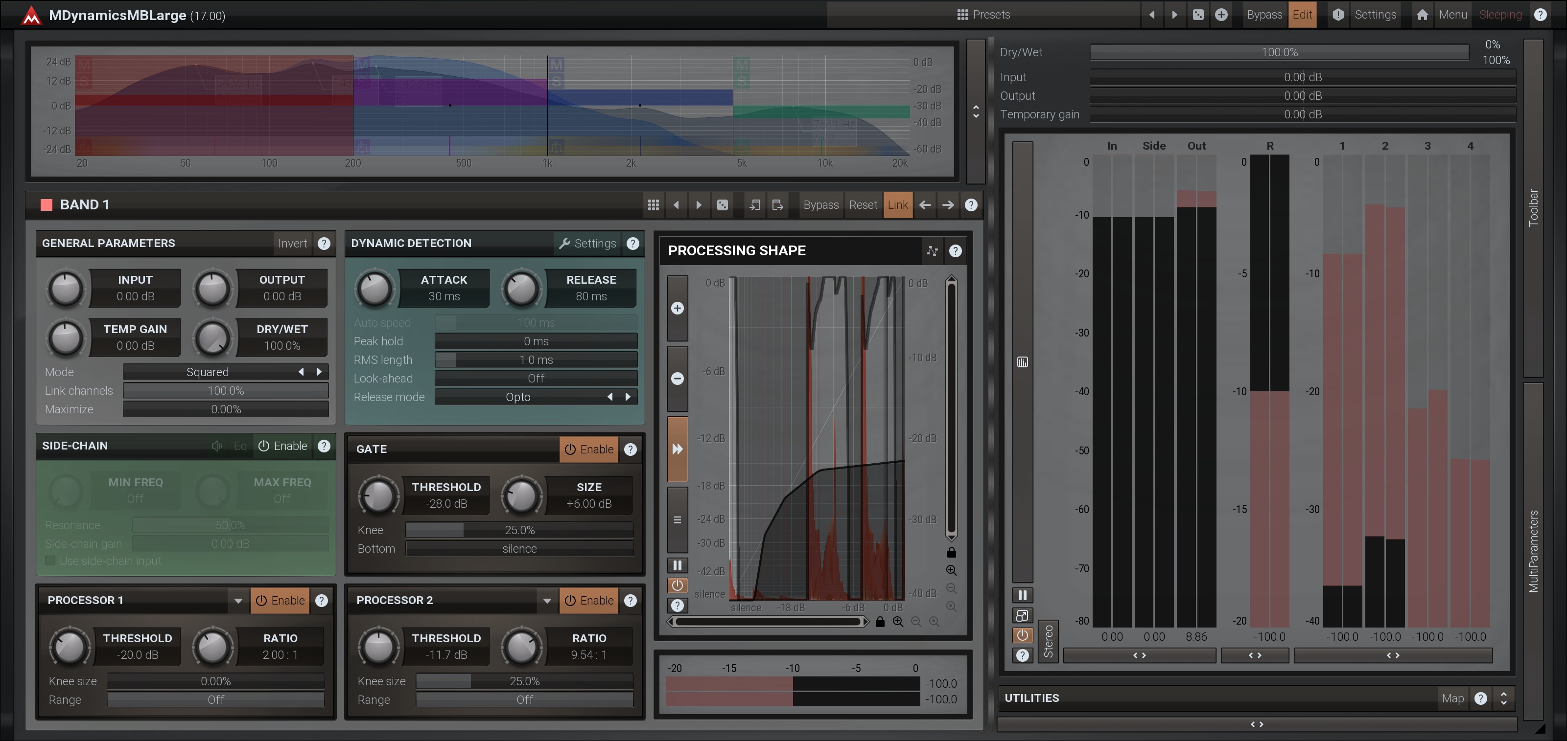This screenshot has width=1567, height=741.
Task: Open the Release mode Opto selector
Action: click(x=517, y=397)
